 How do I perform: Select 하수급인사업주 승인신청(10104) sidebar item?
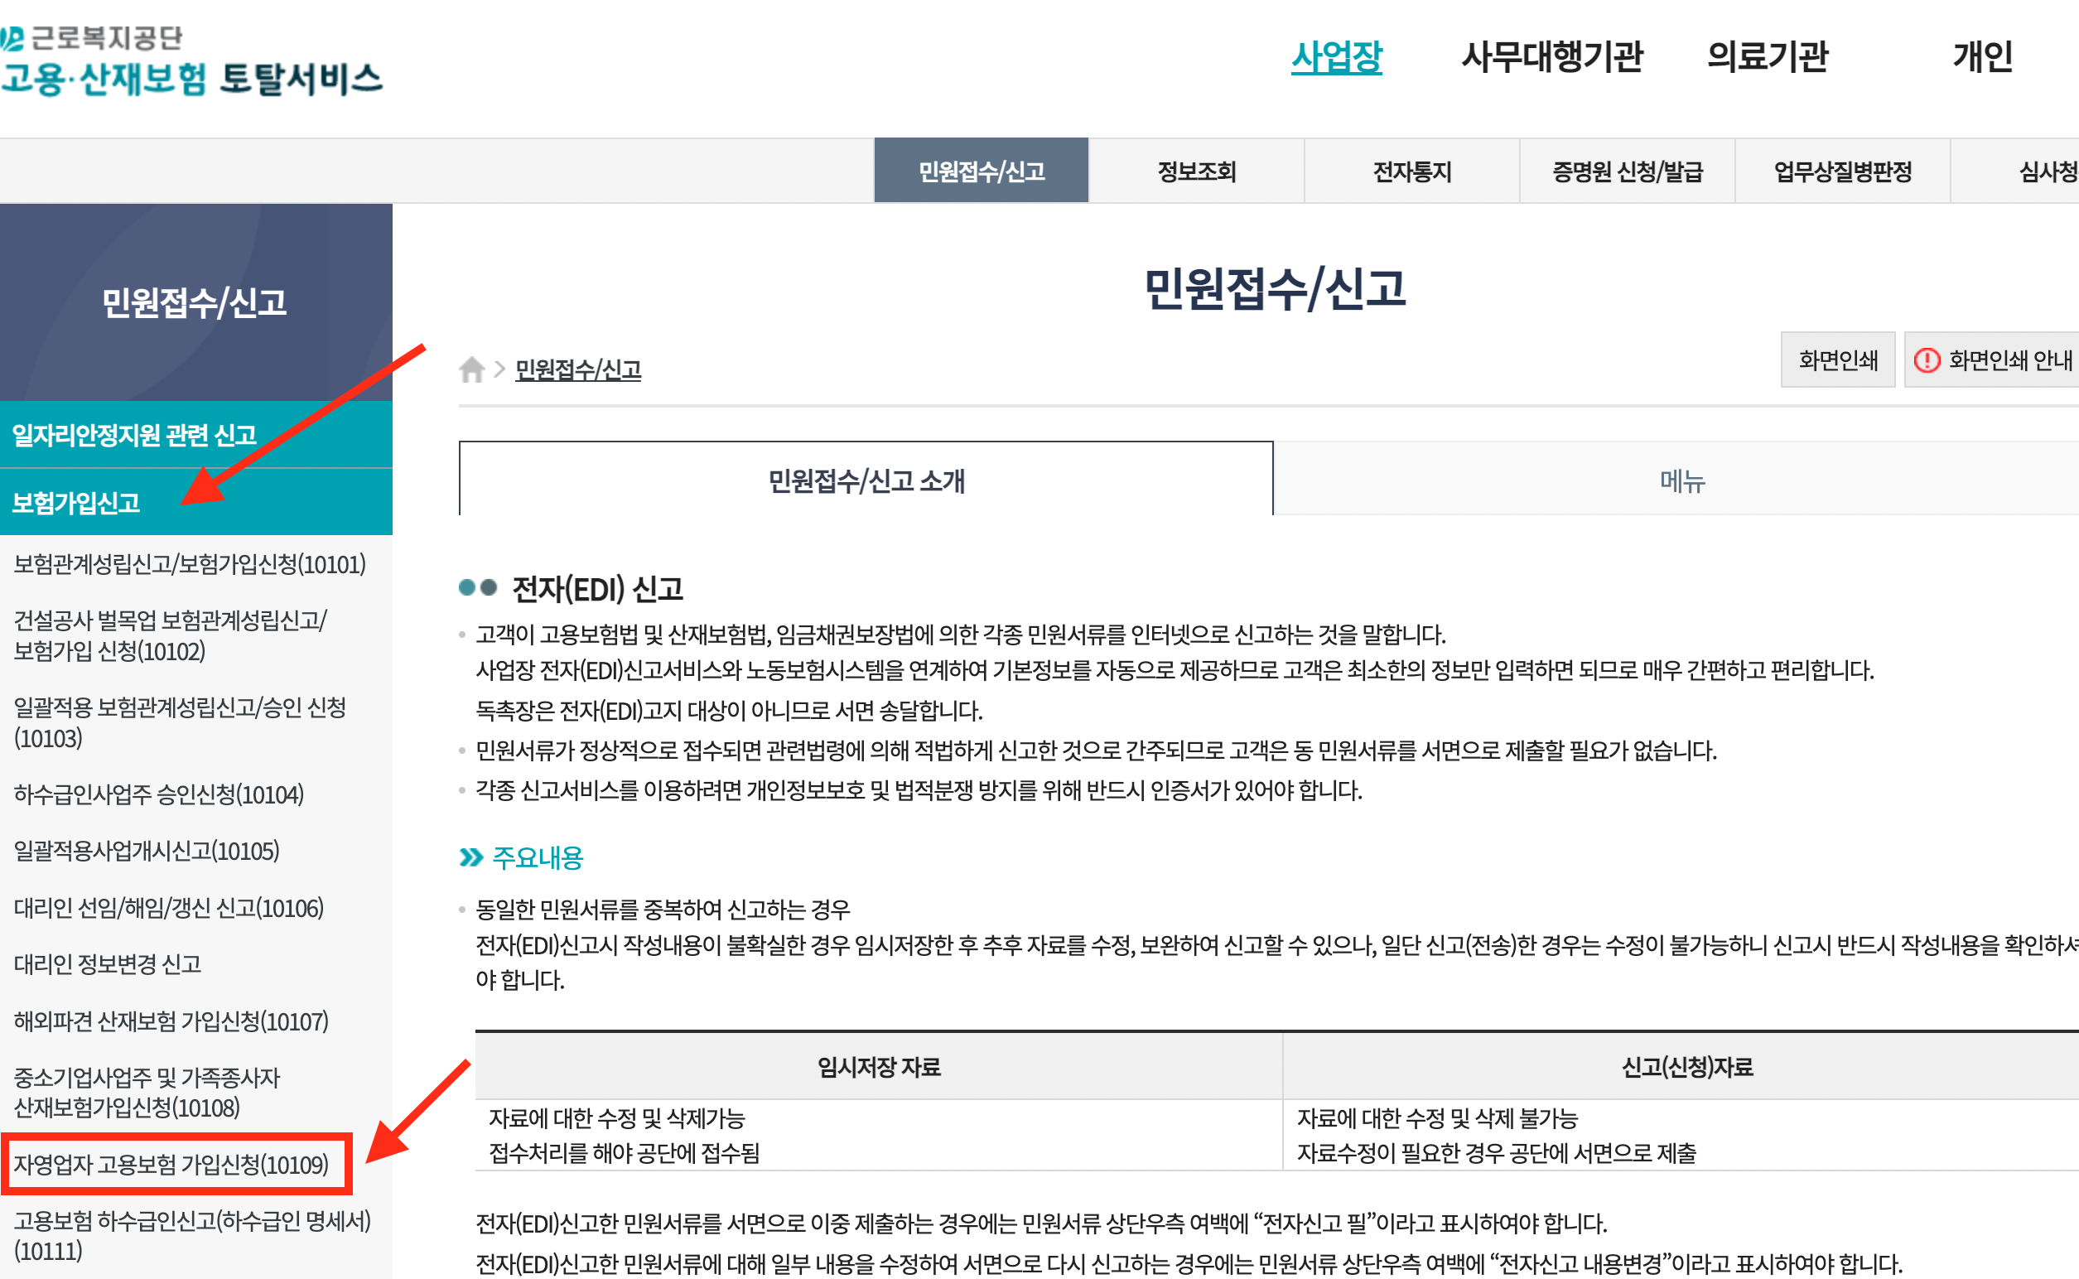(158, 794)
